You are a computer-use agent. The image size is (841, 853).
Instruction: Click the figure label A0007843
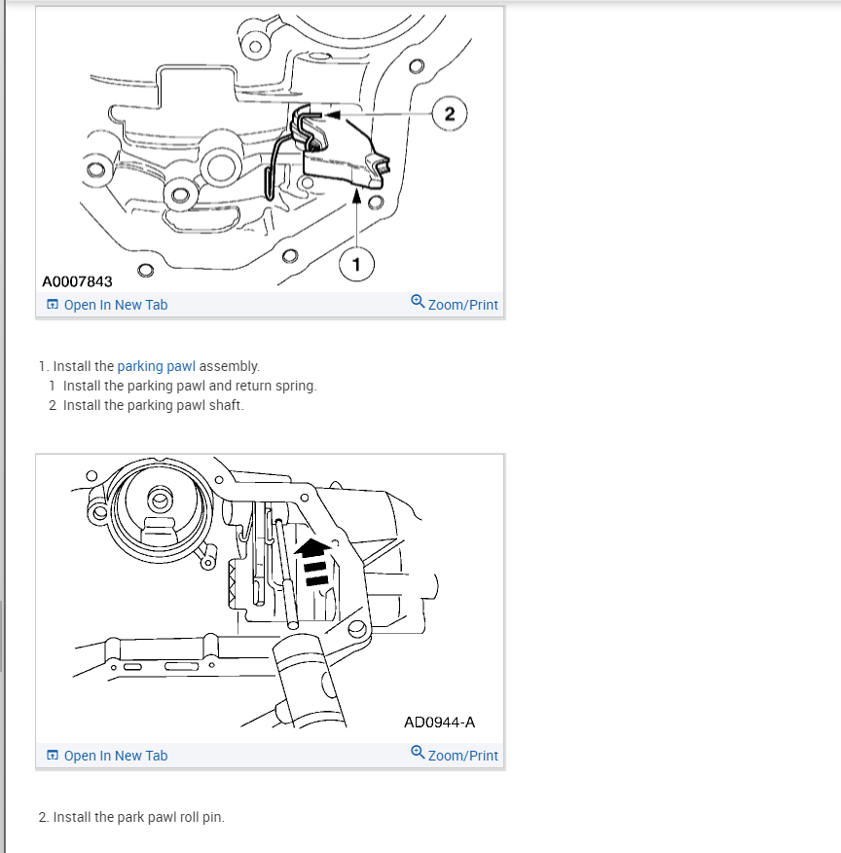(x=77, y=281)
